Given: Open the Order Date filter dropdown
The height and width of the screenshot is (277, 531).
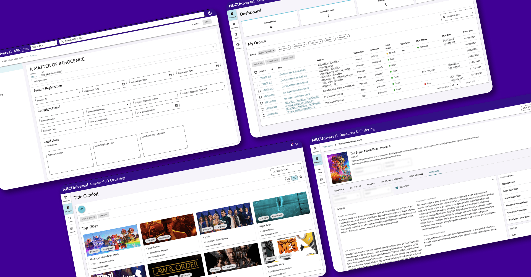Looking at the screenshot, I should point(316,42).
